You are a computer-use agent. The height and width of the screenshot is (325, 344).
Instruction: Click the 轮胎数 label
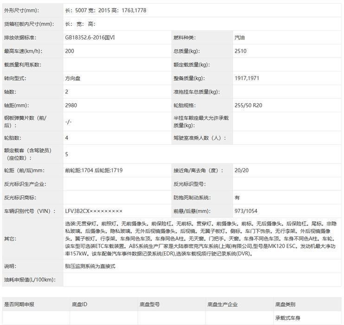13,138
